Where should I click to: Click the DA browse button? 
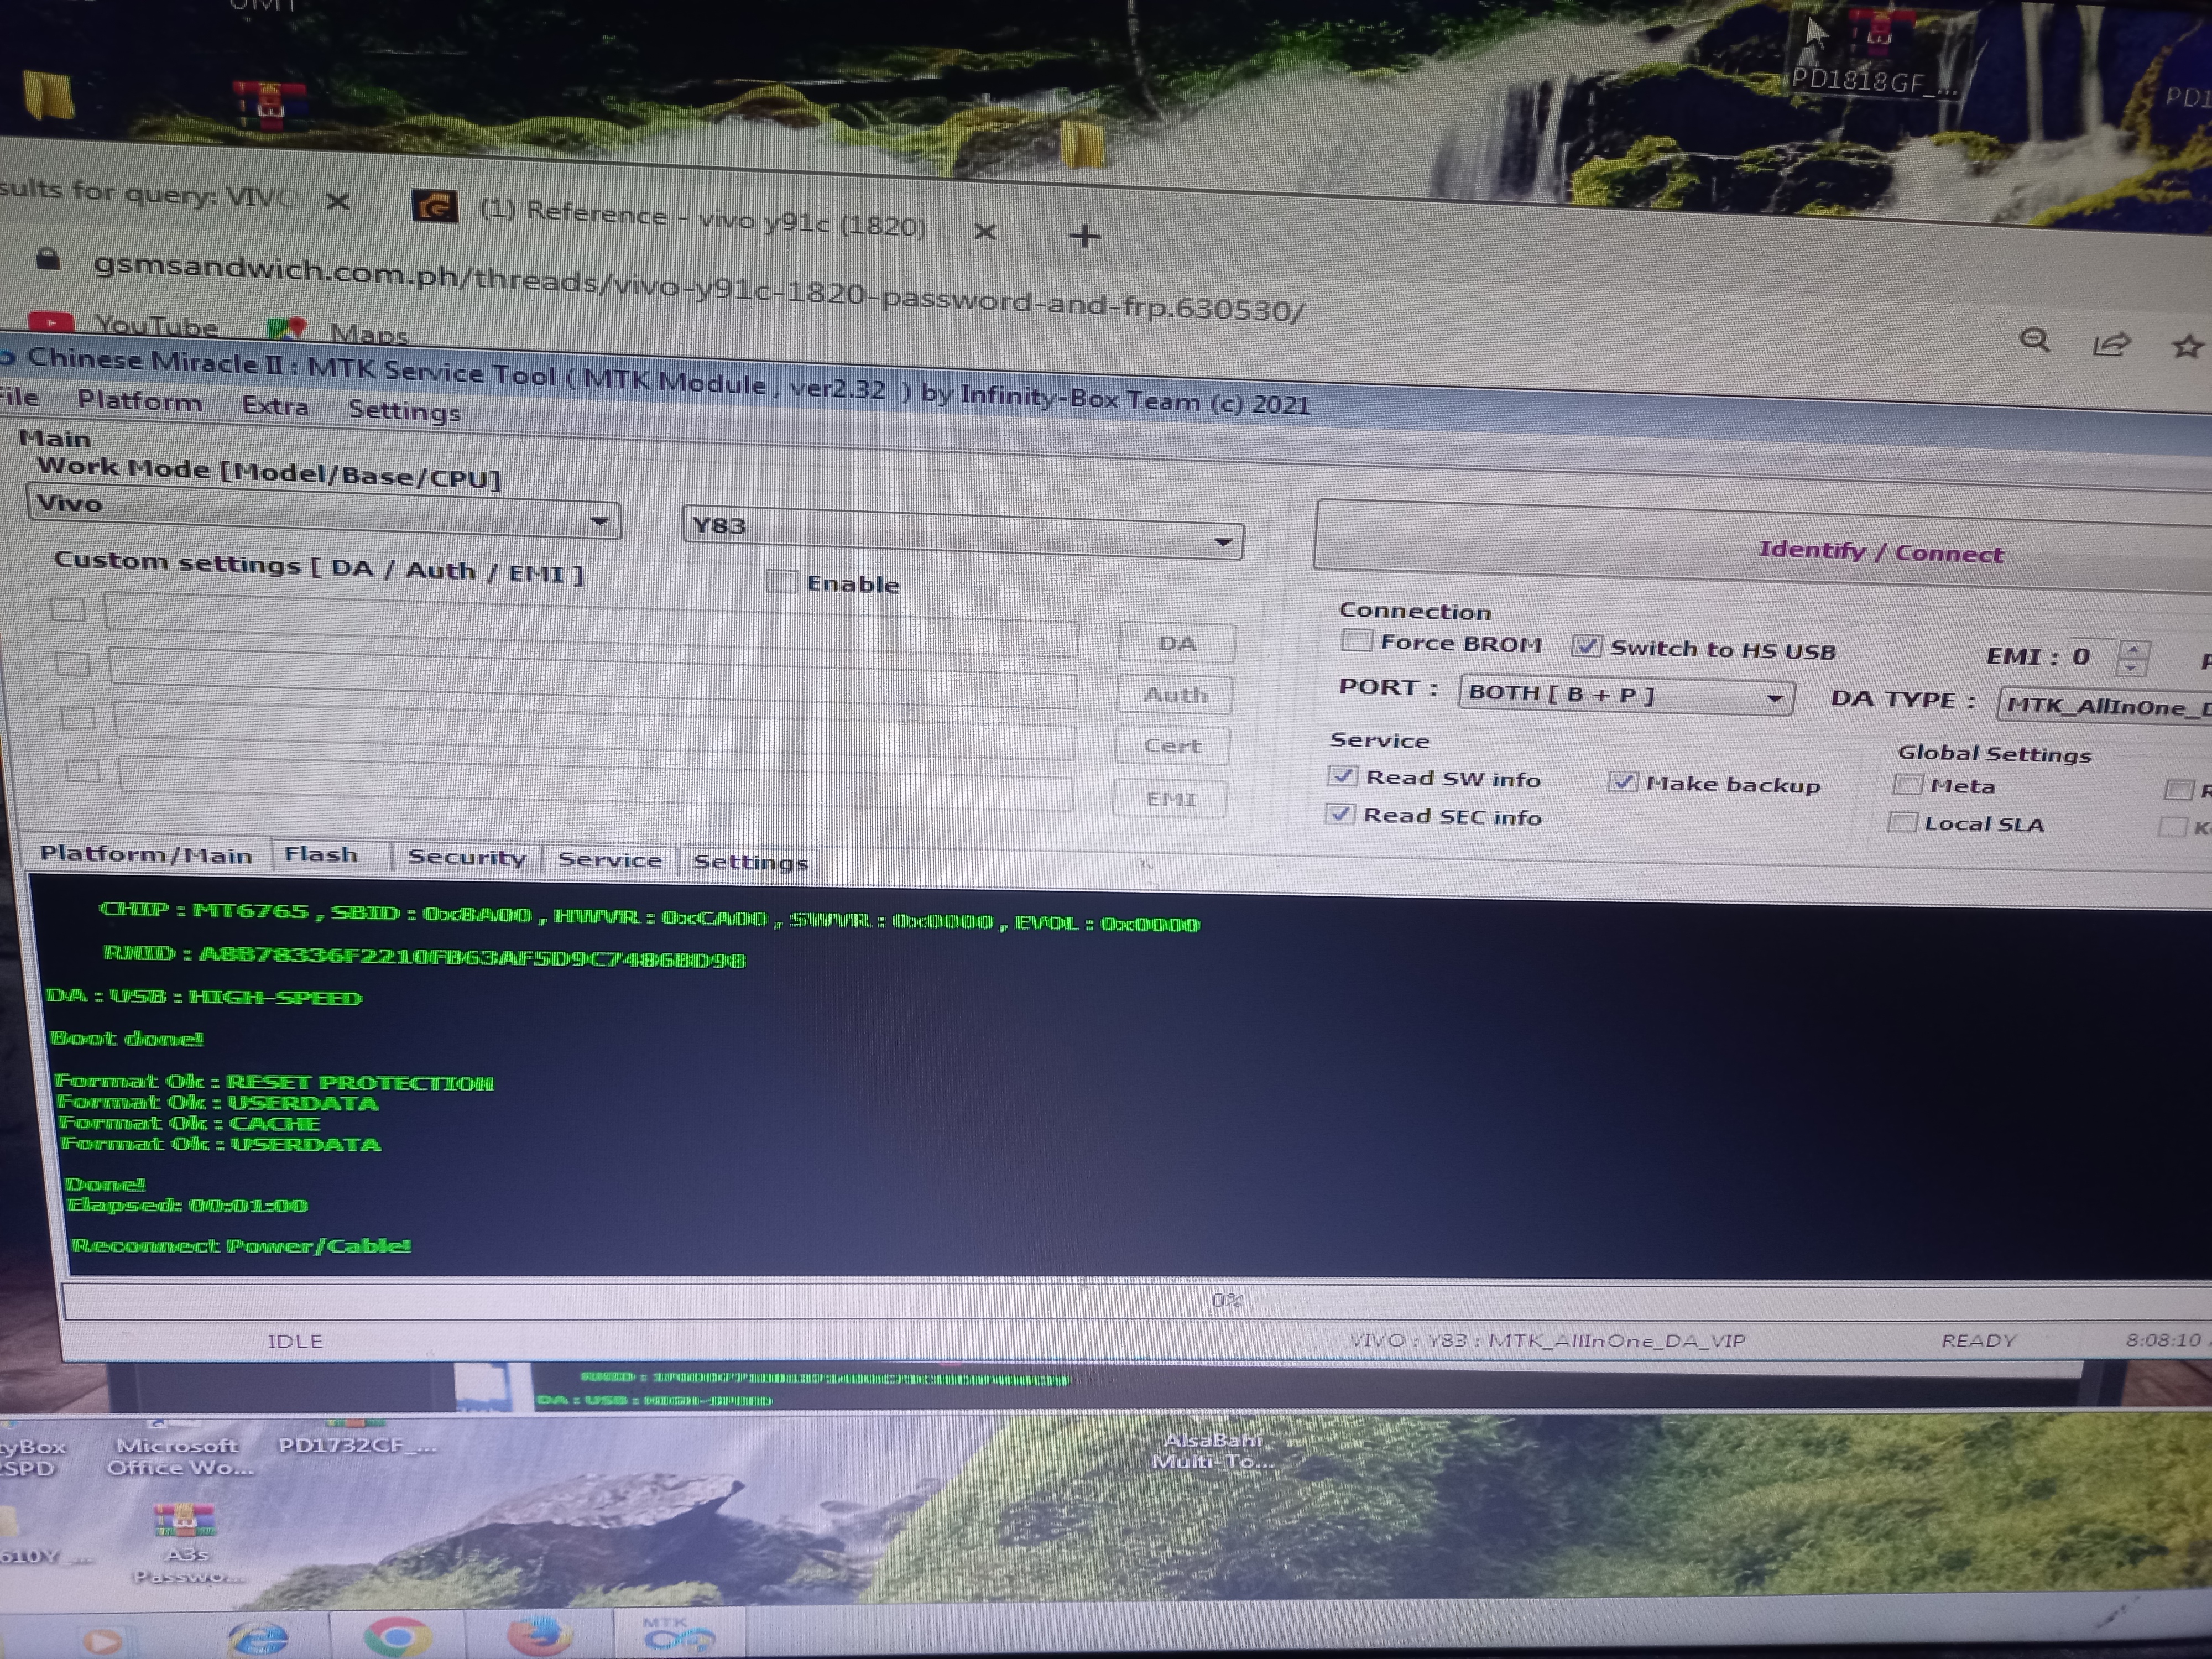coord(1177,643)
